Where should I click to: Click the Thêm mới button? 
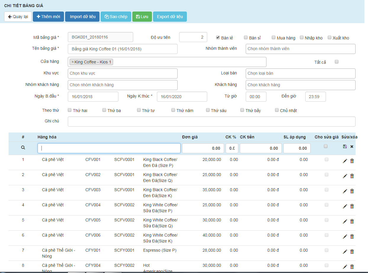pos(48,17)
